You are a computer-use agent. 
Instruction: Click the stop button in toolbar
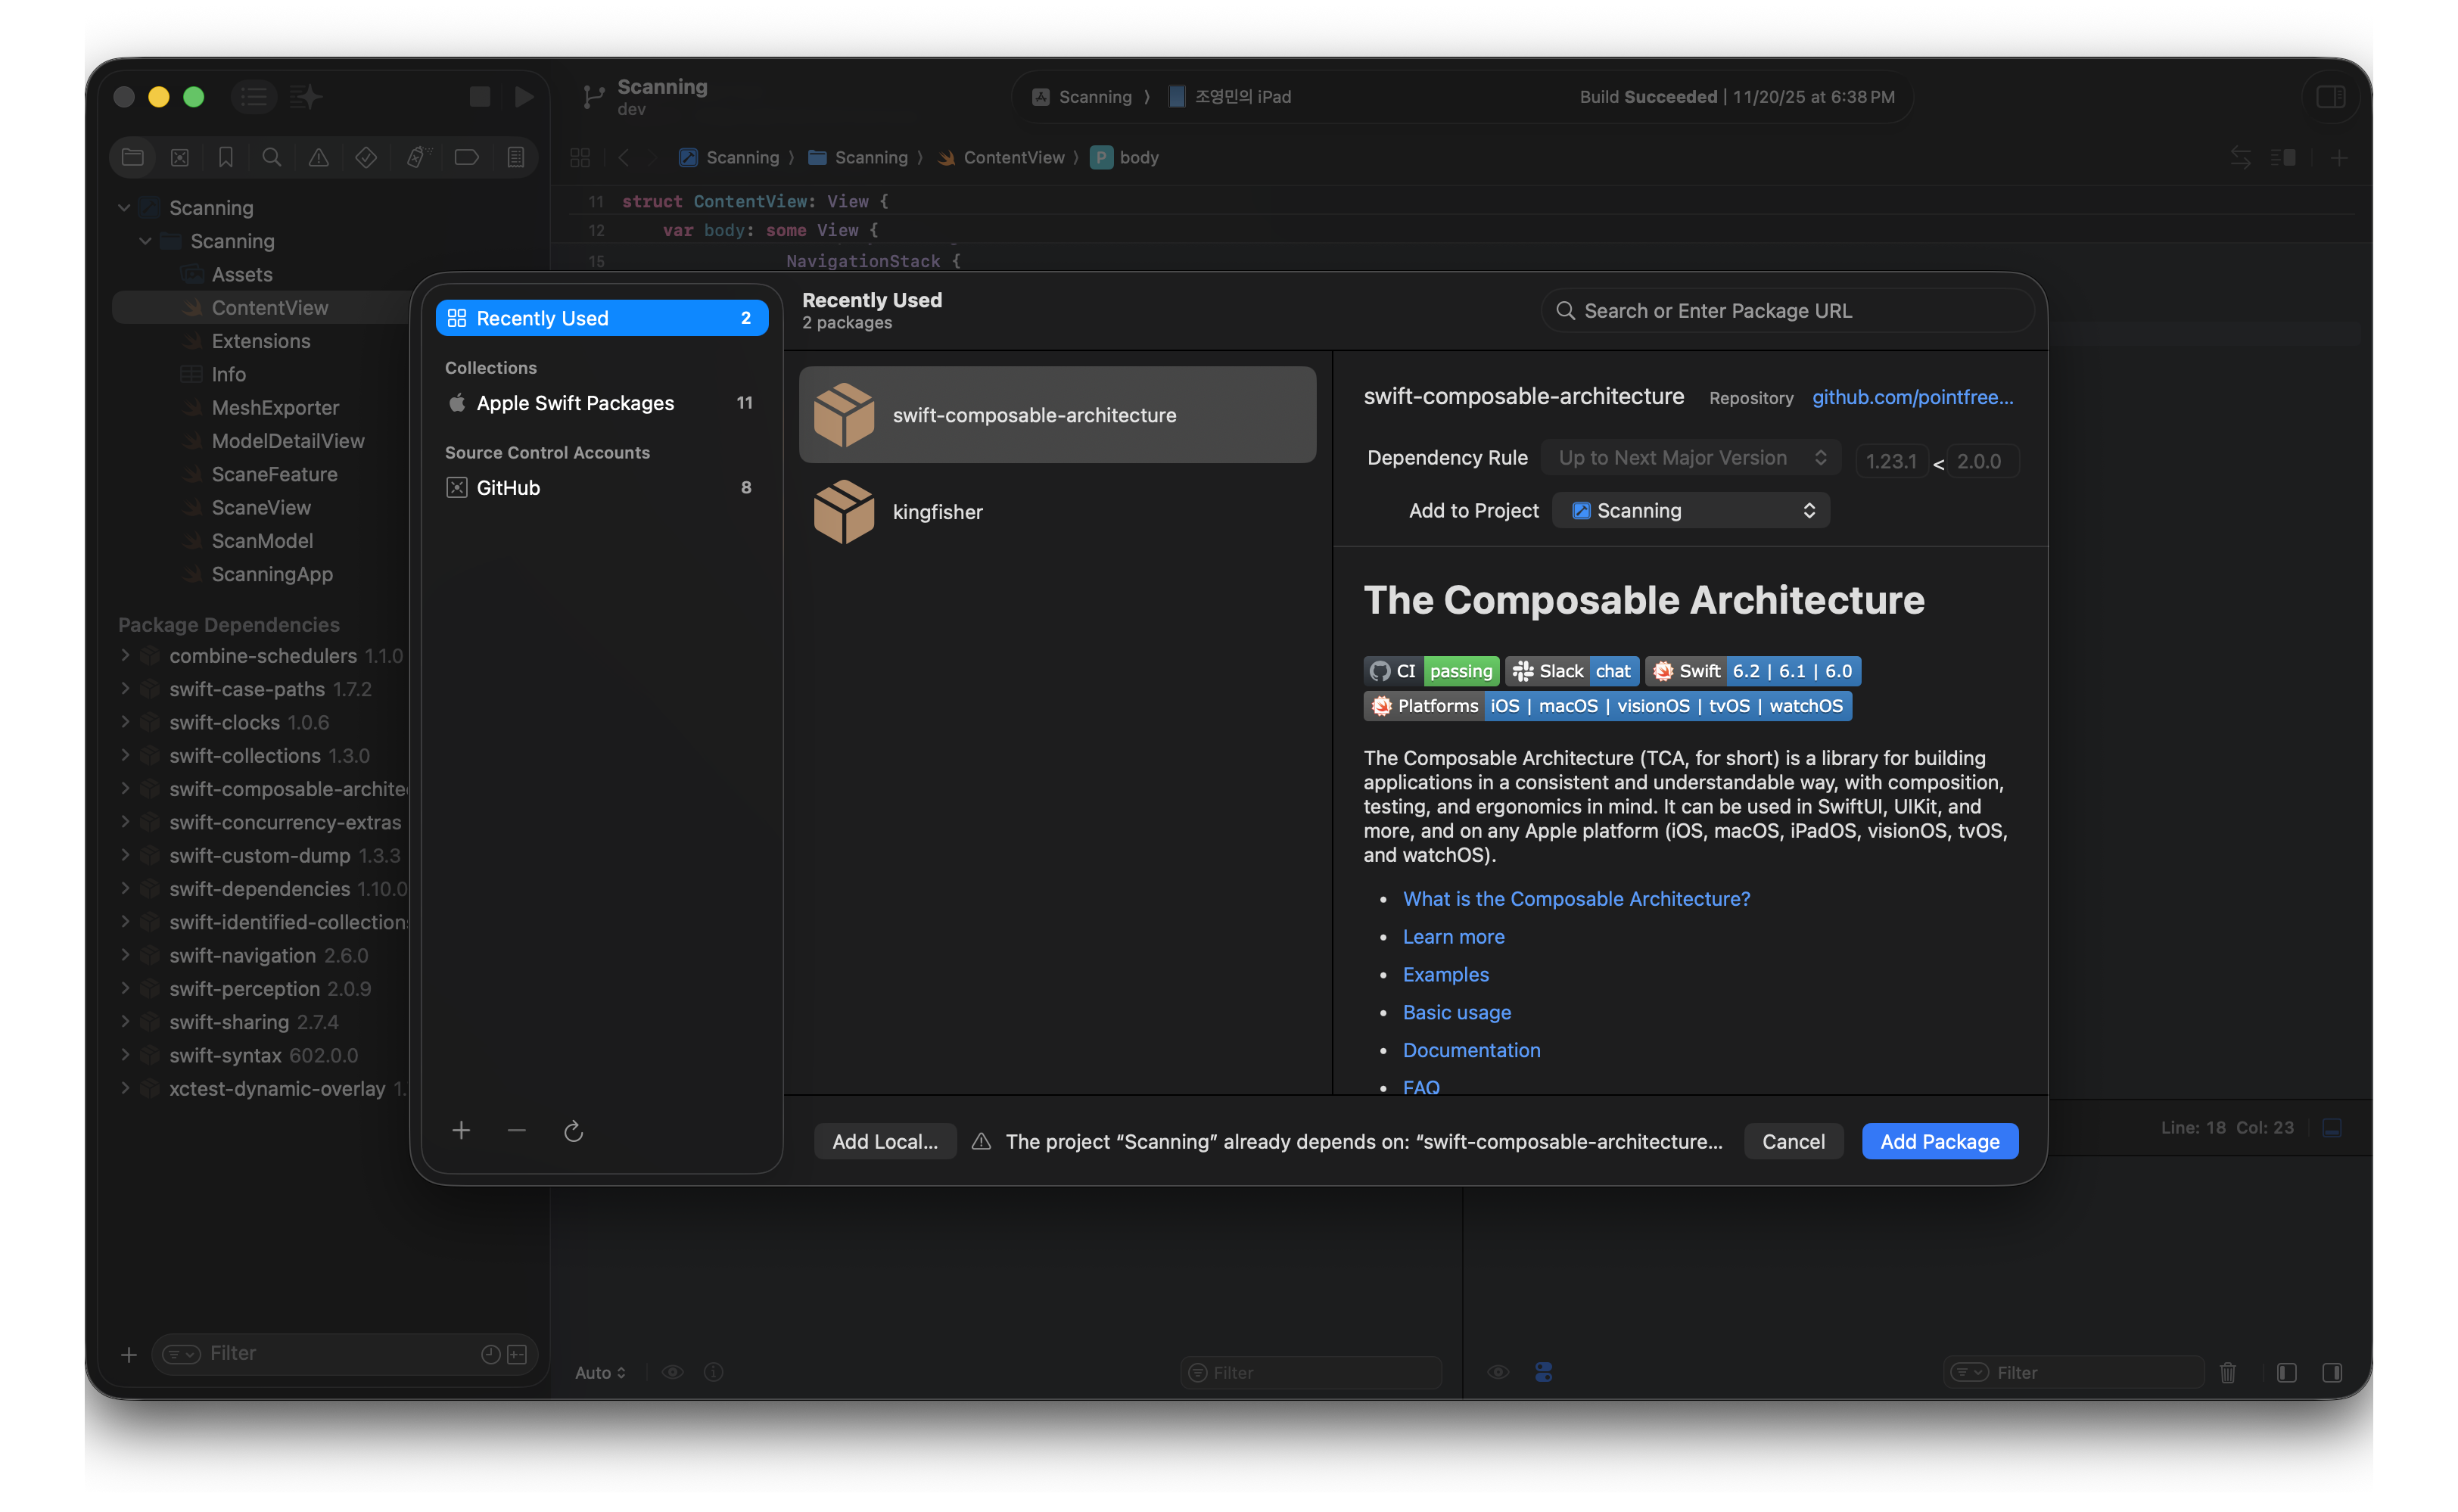pyautogui.click(x=480, y=97)
